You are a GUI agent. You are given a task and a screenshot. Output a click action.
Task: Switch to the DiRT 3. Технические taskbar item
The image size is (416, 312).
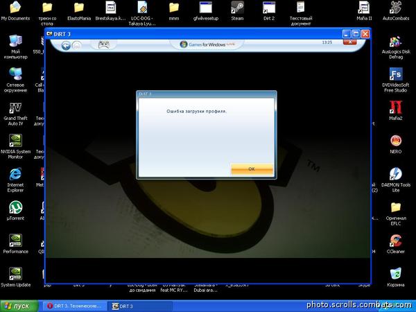point(74,306)
